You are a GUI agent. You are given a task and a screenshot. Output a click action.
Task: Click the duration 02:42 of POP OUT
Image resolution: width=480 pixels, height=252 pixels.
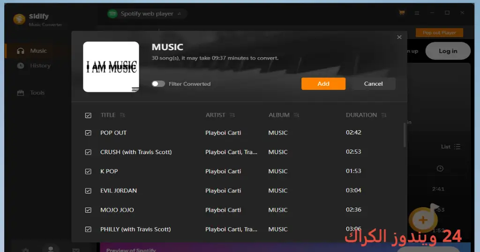[x=353, y=133]
